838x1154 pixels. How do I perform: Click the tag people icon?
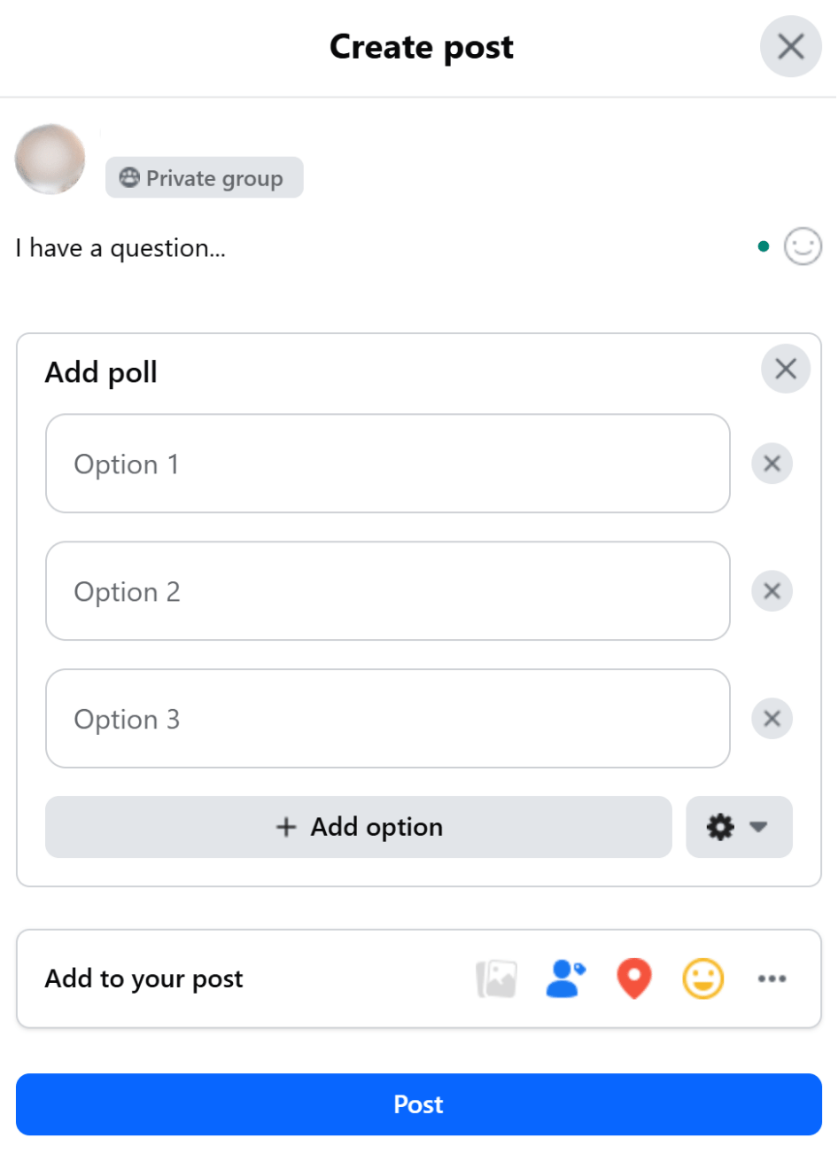(x=565, y=979)
